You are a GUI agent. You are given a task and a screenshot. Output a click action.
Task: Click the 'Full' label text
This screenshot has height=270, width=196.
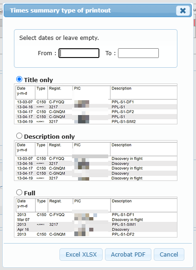coord(30,193)
